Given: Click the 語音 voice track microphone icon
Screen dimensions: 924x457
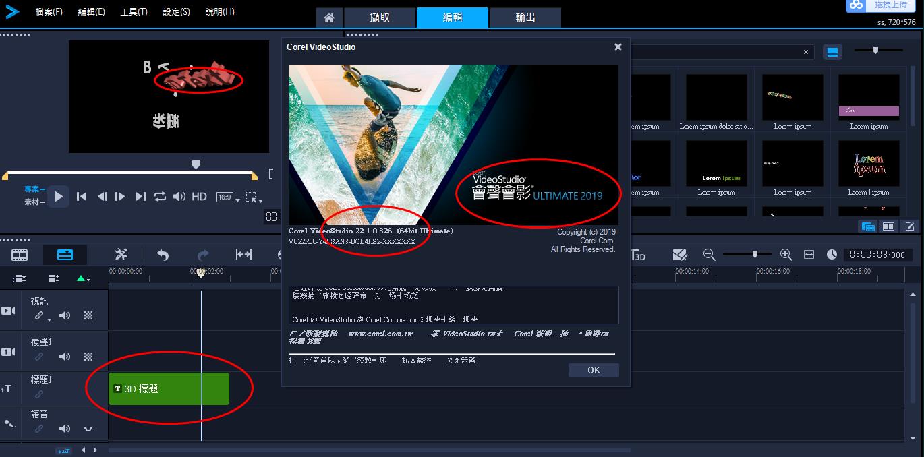Looking at the screenshot, I should click(8, 423).
